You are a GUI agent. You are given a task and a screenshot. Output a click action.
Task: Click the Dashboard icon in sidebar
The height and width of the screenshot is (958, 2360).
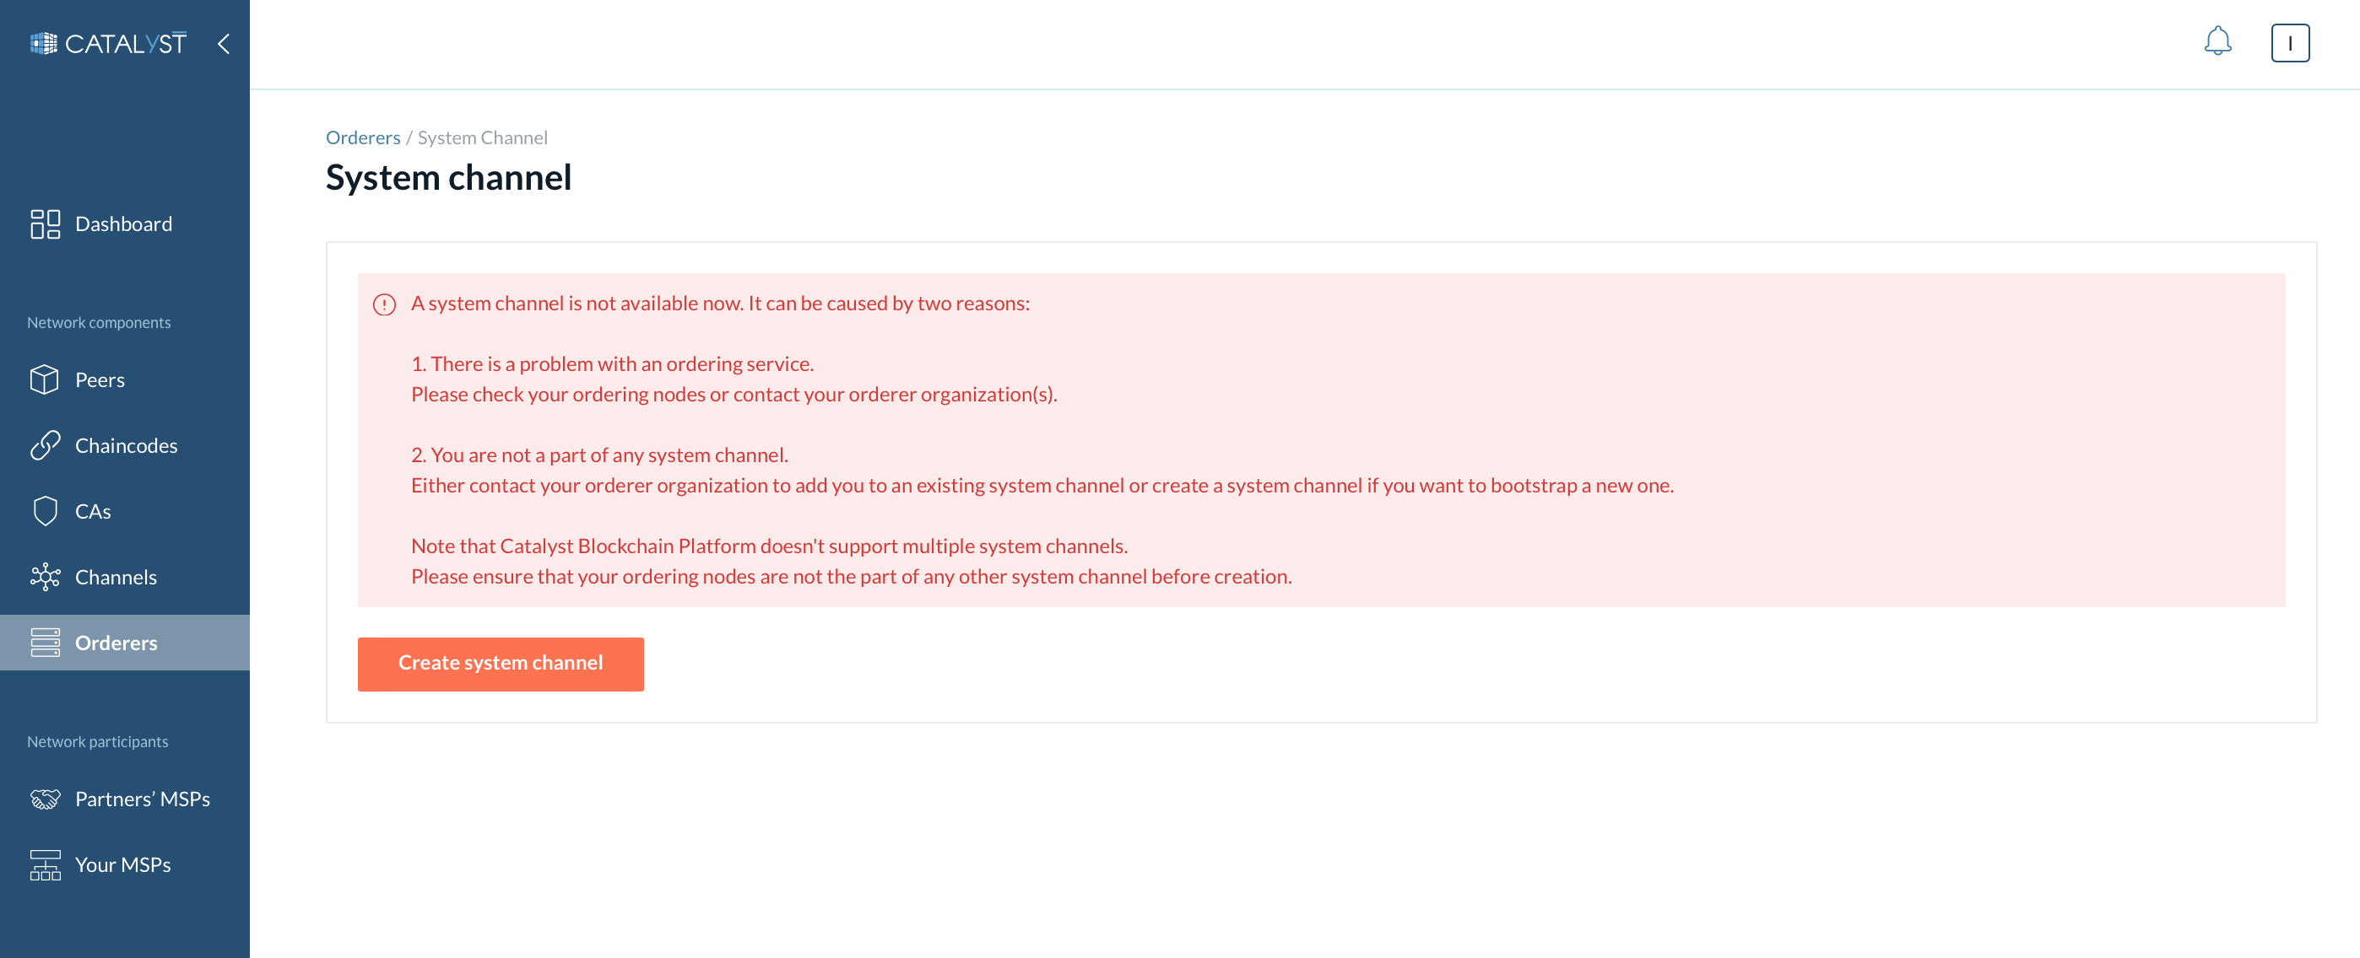(x=44, y=223)
